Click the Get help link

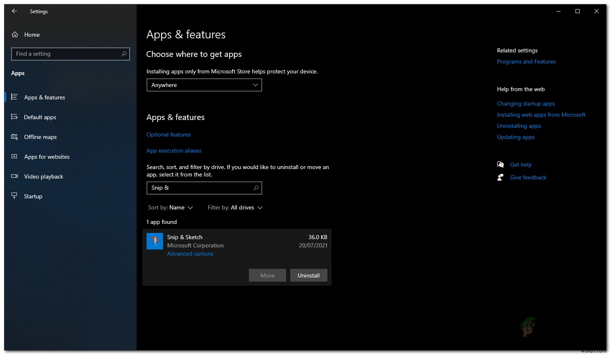(x=521, y=165)
